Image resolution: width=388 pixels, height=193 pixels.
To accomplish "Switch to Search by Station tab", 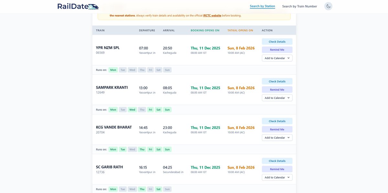I will 263,6.
